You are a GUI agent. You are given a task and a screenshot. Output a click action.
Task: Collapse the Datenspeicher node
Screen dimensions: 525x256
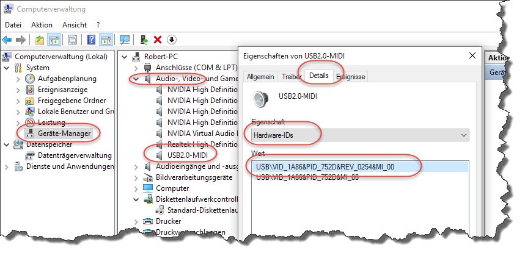click(6, 144)
